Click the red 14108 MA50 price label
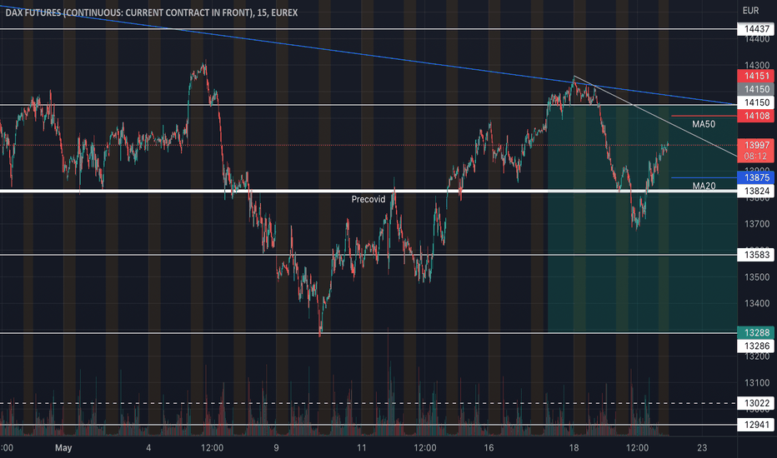 [x=756, y=116]
